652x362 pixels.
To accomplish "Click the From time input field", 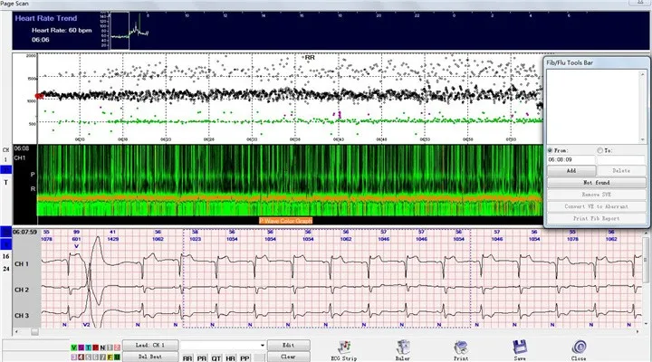I will tap(570, 160).
